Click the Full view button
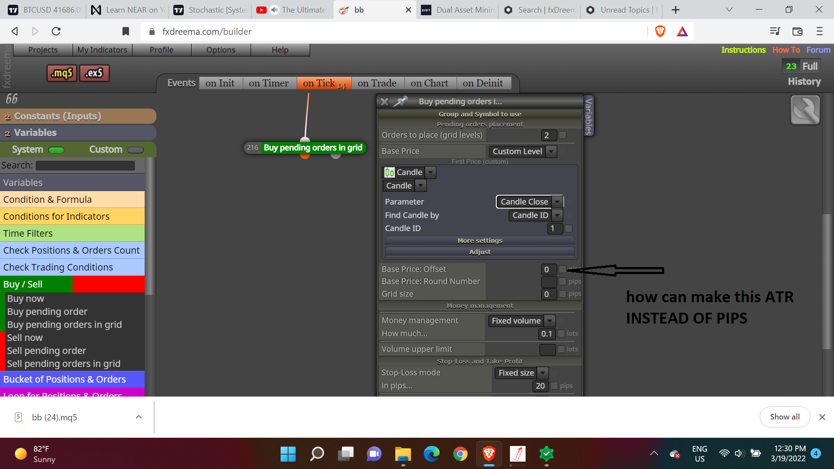The width and height of the screenshot is (834, 469). tap(810, 66)
